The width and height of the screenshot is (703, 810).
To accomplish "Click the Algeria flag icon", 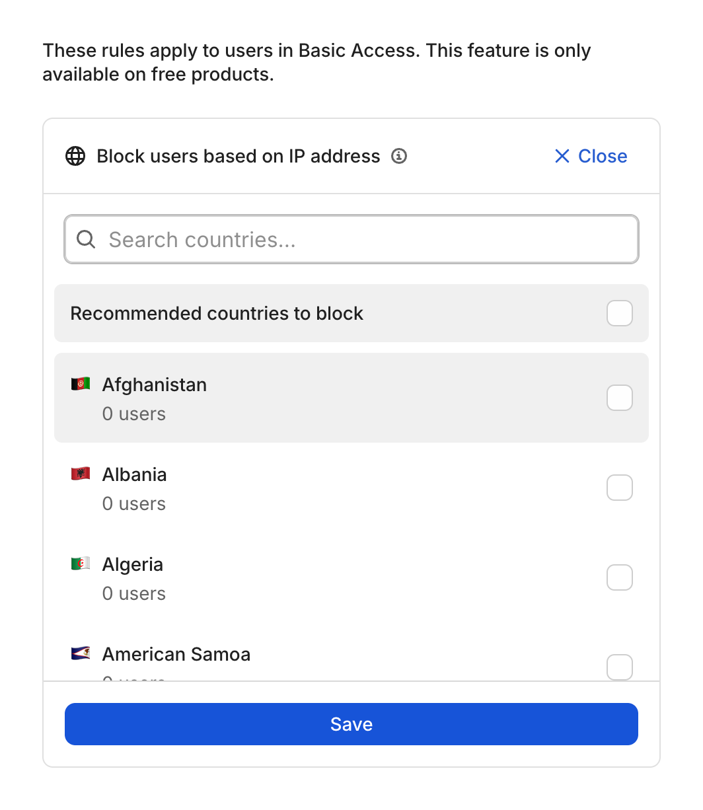I will 81,564.
